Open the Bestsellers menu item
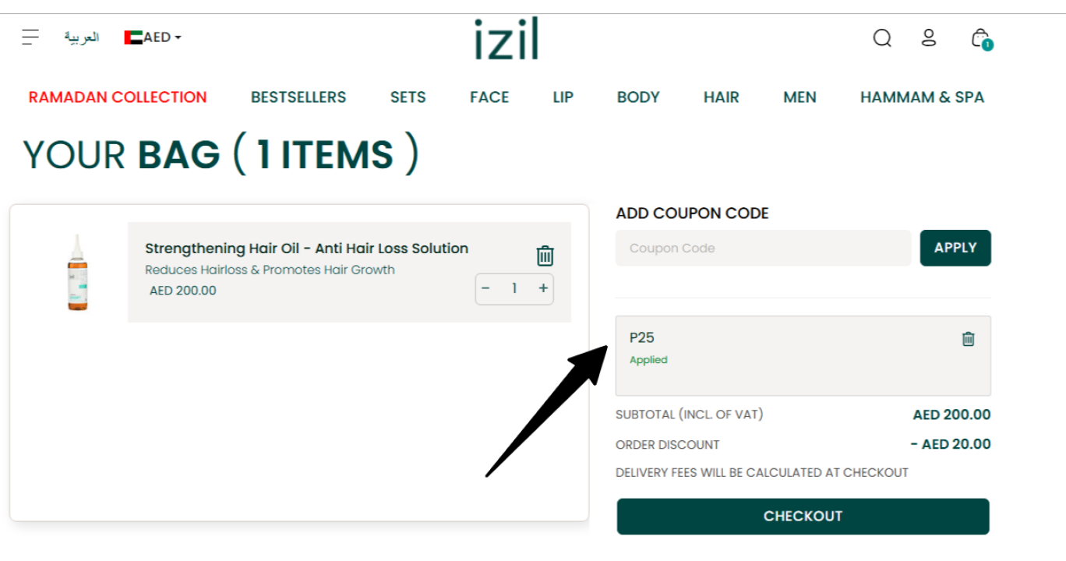This screenshot has height=561, width=1066. (298, 97)
